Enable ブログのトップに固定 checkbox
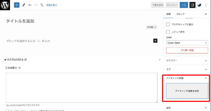 pyautogui.click(x=168, y=24)
